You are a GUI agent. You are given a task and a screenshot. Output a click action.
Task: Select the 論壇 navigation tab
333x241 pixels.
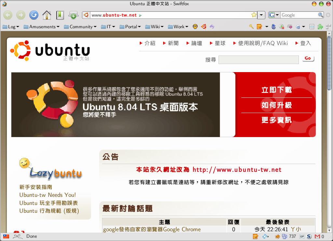196,43
